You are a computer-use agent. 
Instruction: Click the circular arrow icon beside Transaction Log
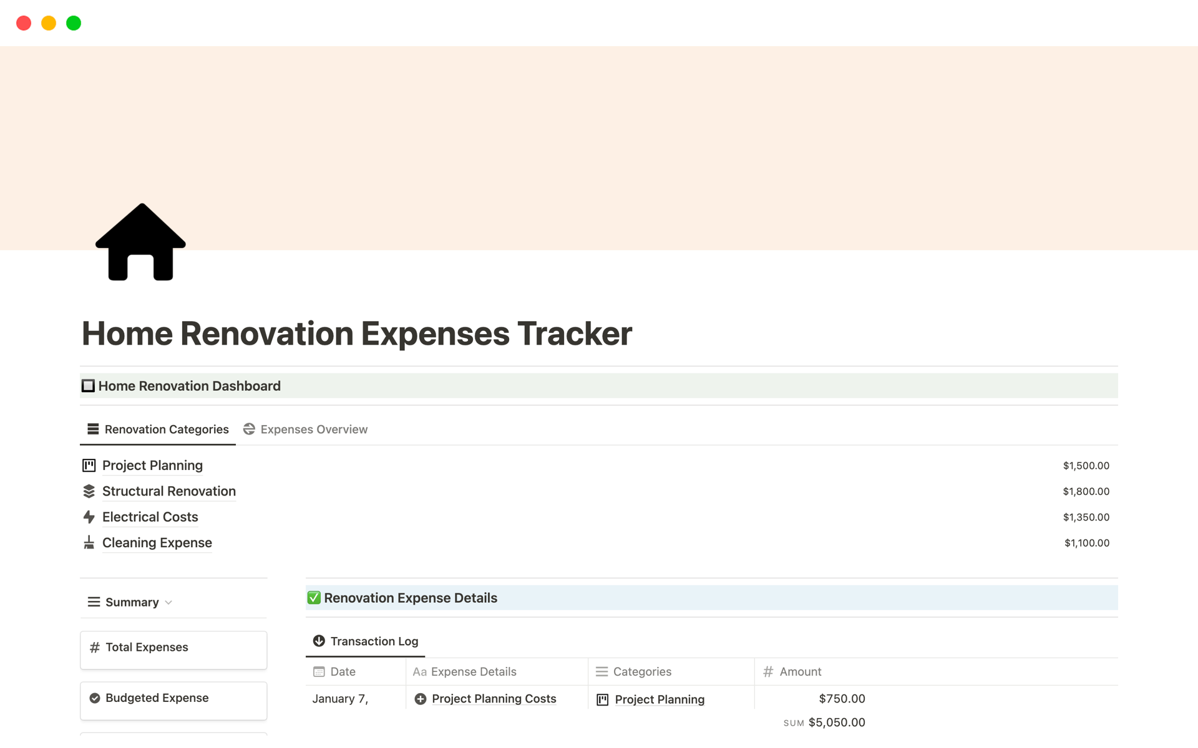[x=318, y=641]
